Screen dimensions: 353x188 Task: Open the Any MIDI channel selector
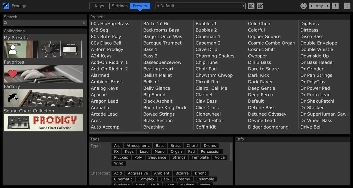[x=319, y=6]
